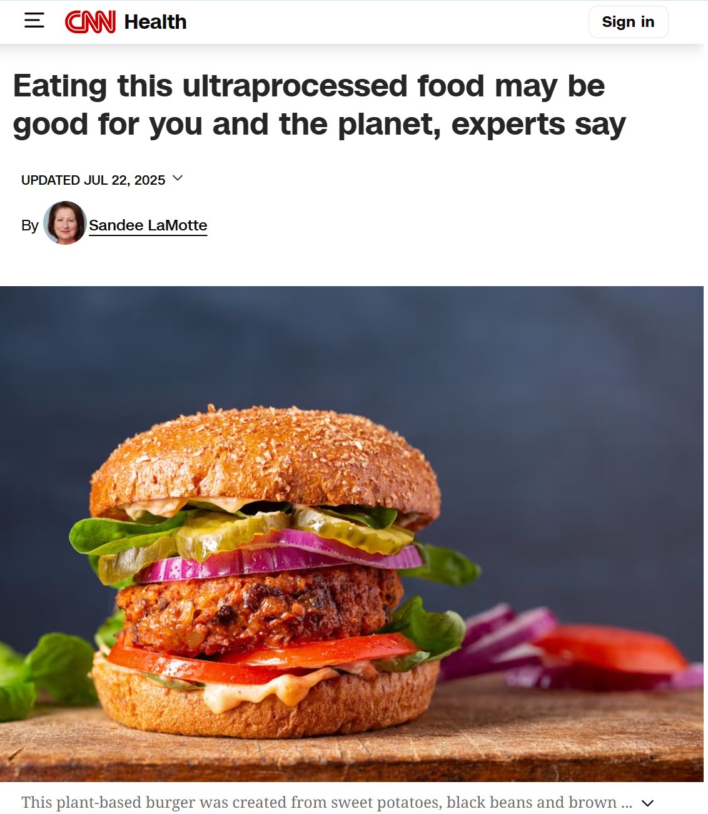Go to the Health section
This screenshot has width=708, height=814.
pyautogui.click(x=155, y=22)
